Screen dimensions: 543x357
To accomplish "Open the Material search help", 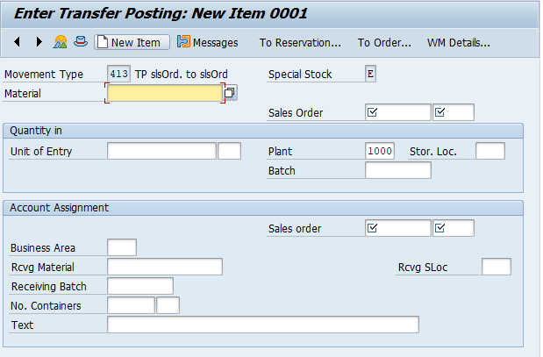I will [231, 93].
